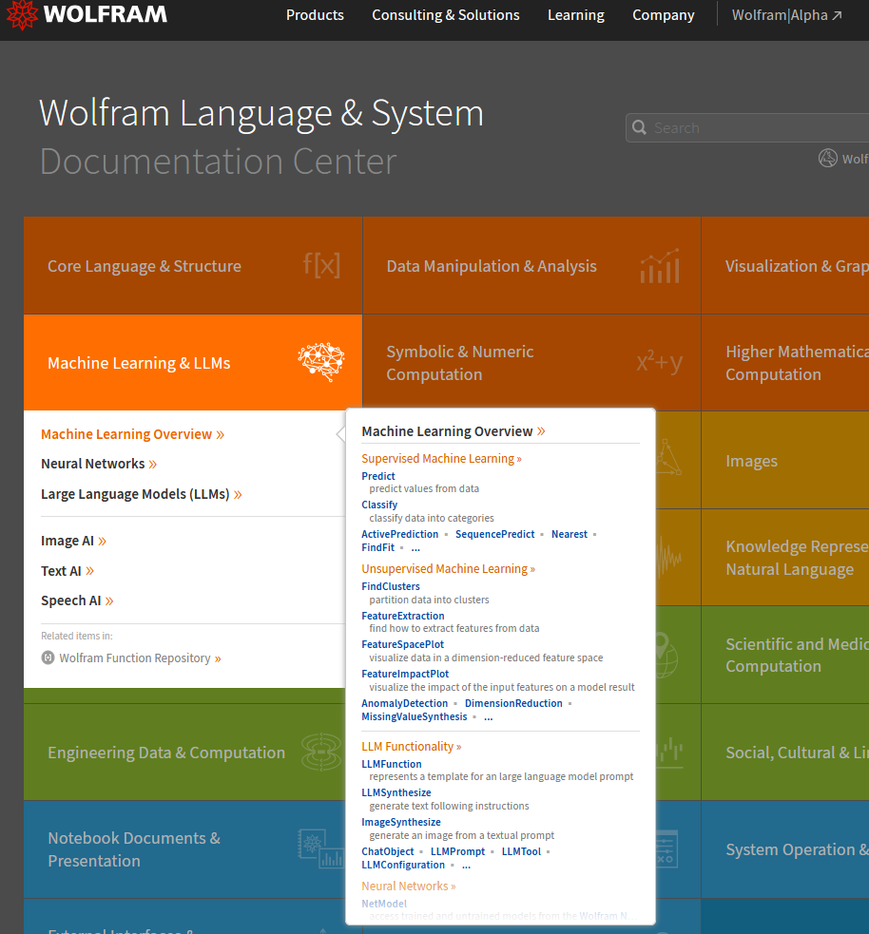The image size is (869, 934).
Task: Open the FindClusters function link
Action: [x=391, y=586]
